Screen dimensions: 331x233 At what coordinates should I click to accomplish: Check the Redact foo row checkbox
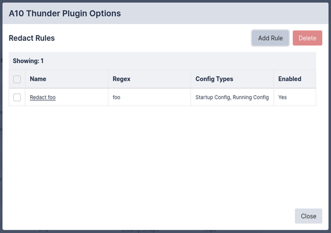coord(17,97)
